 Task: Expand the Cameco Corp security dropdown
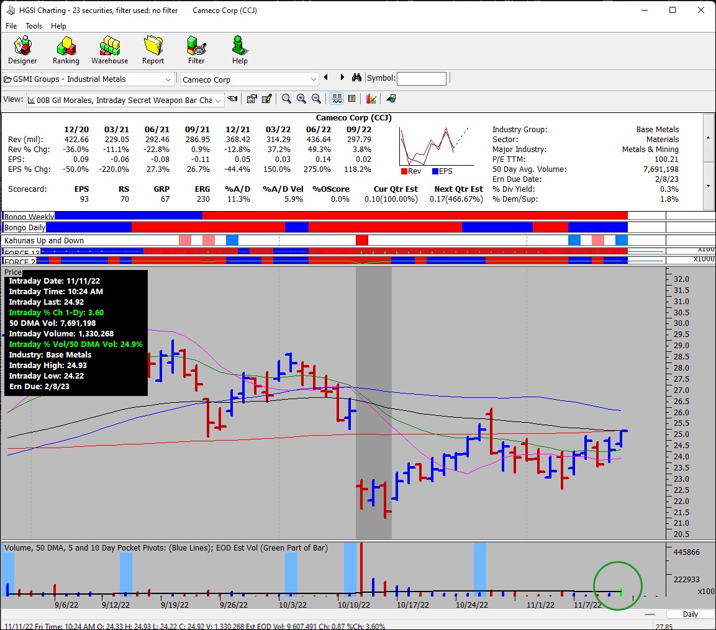313,79
